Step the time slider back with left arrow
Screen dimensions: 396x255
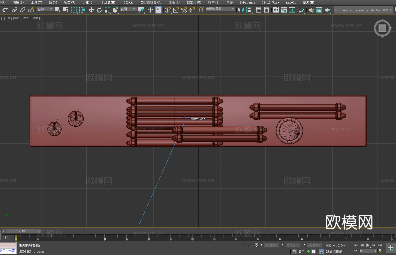click(4, 231)
